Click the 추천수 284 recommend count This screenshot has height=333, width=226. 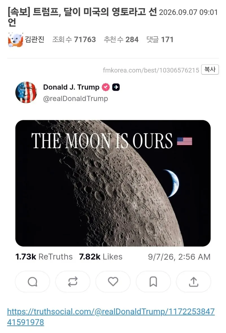tap(121, 40)
